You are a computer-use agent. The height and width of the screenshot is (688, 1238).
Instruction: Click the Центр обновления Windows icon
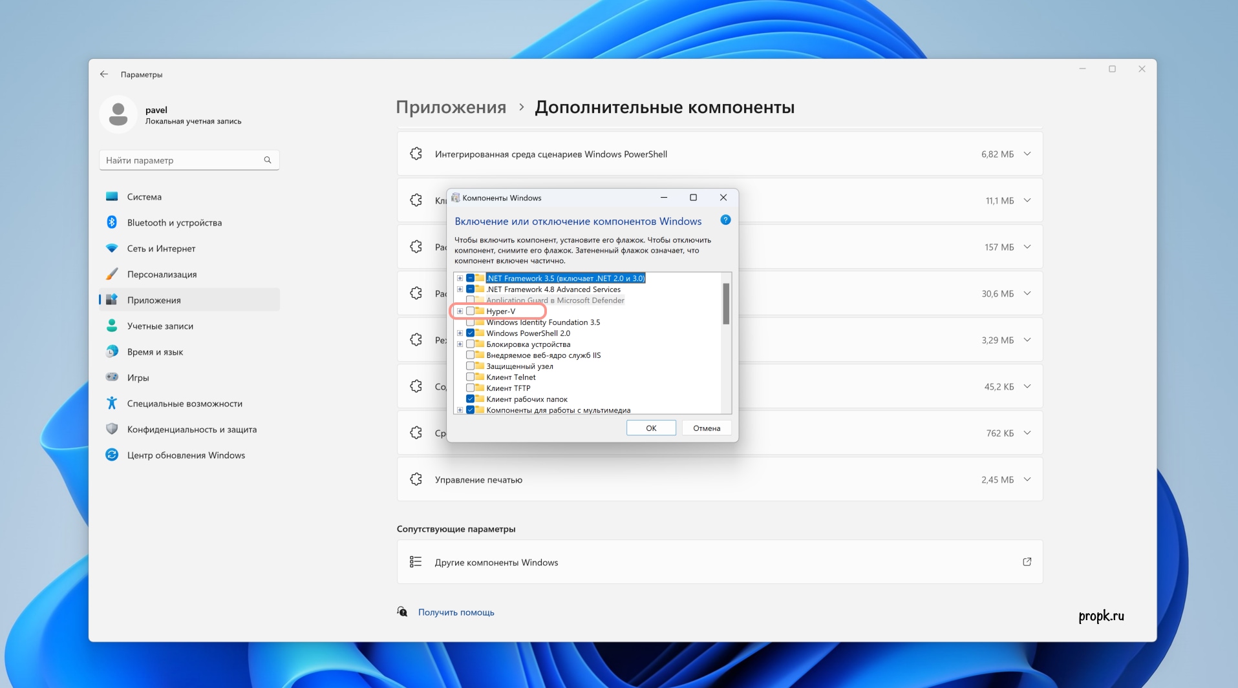[112, 455]
